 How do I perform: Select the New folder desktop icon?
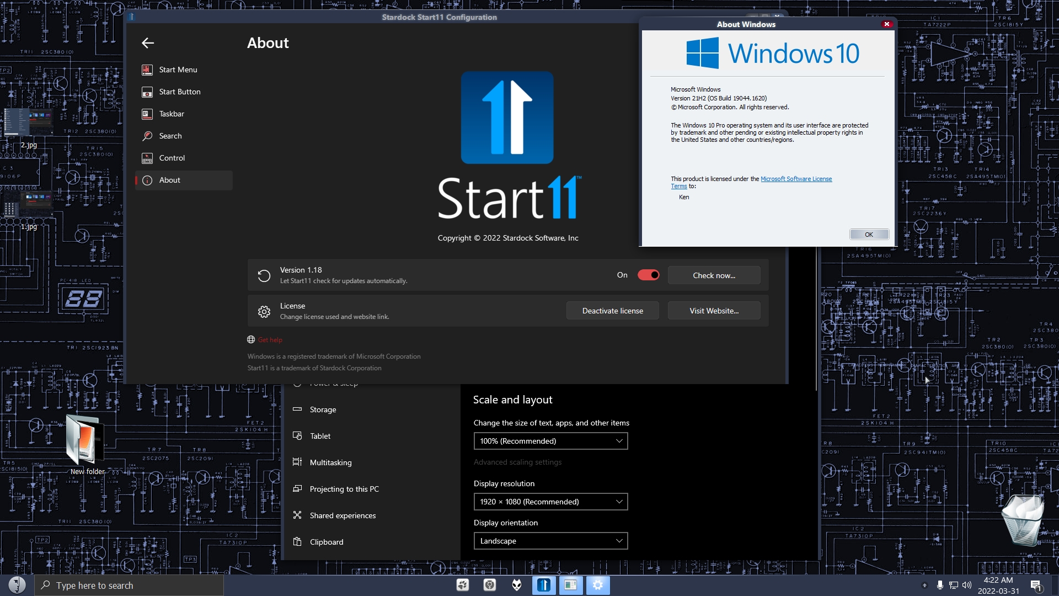tap(87, 445)
